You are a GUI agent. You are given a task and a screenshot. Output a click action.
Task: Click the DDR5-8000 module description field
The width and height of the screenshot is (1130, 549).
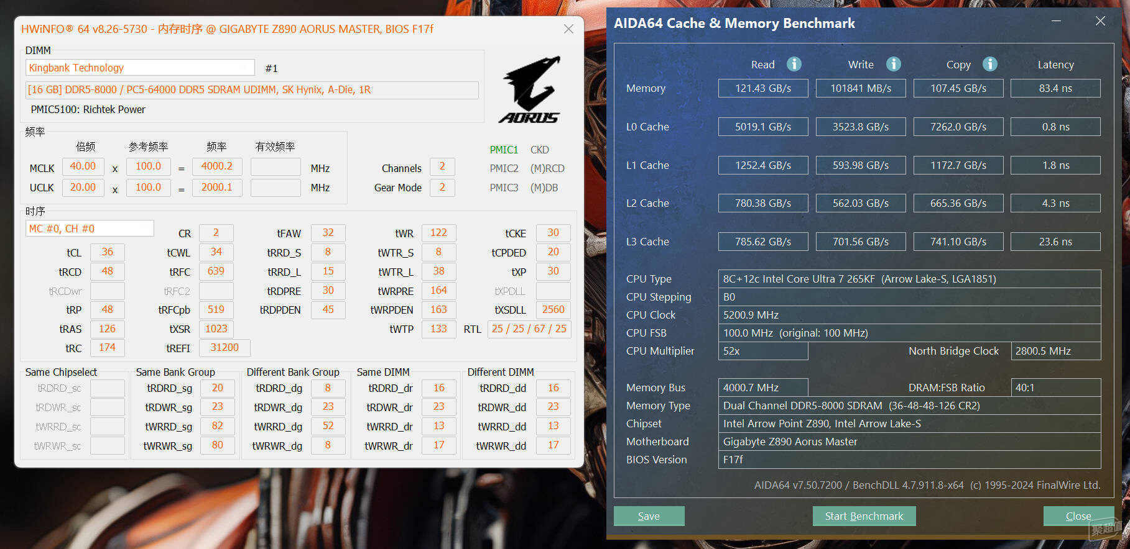coord(252,90)
